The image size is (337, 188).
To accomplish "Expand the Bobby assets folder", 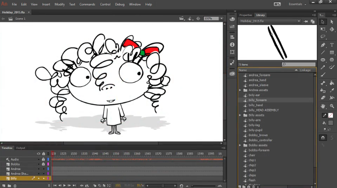I will (240, 145).
